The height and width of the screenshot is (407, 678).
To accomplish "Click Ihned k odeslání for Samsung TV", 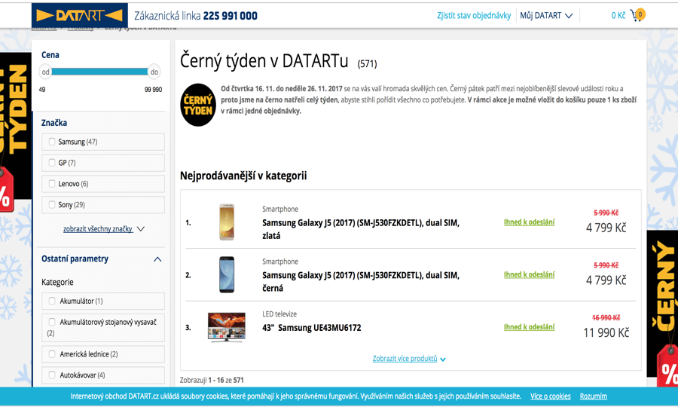I will 529,327.
